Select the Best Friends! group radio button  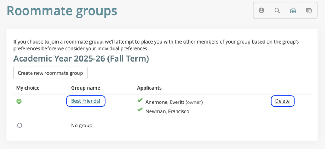pos(19,101)
